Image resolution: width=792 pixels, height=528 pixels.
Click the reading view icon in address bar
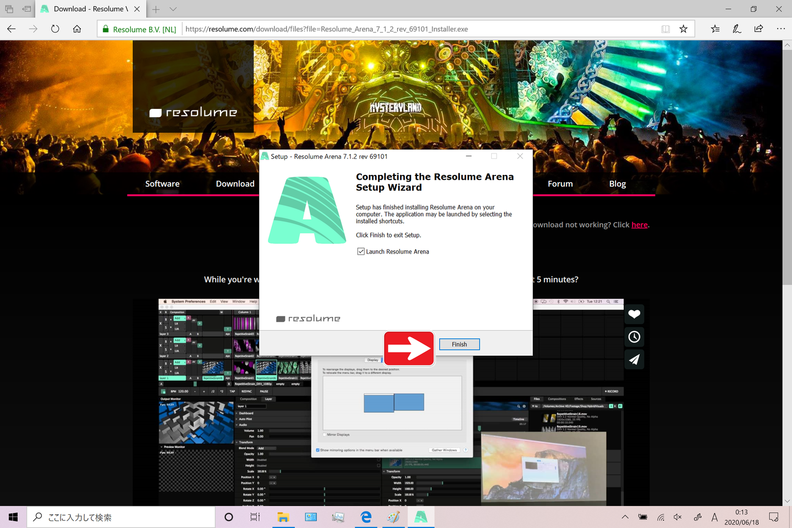tap(665, 29)
